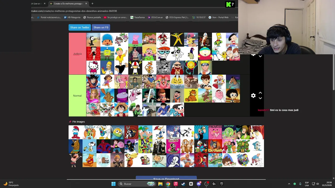Select the Casper ghost image

173,160
